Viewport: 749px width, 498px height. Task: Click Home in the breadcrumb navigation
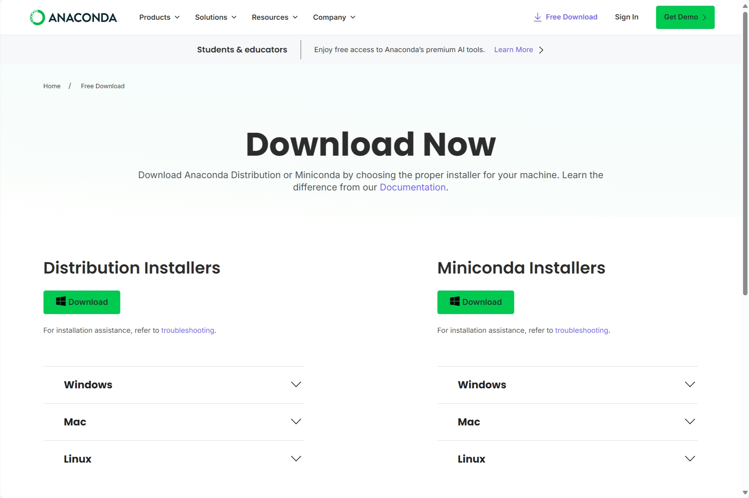point(52,86)
